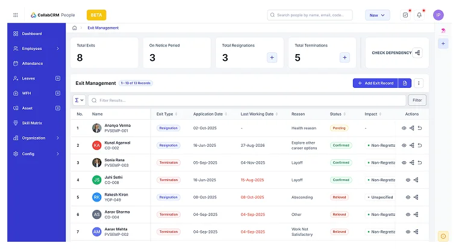Click the revert icon for Ananya Verma

(x=420, y=128)
